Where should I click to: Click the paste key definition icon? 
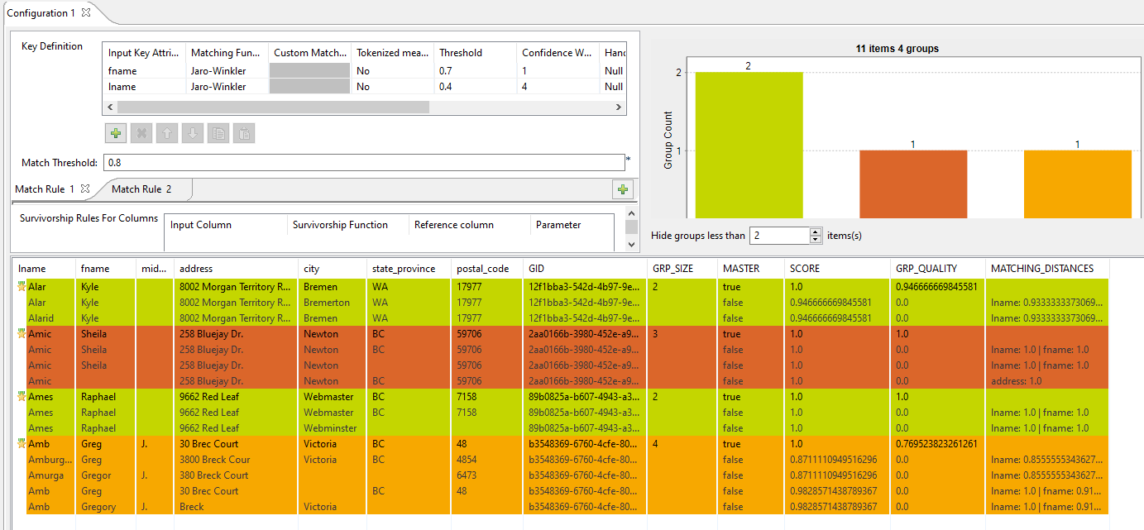point(244,133)
